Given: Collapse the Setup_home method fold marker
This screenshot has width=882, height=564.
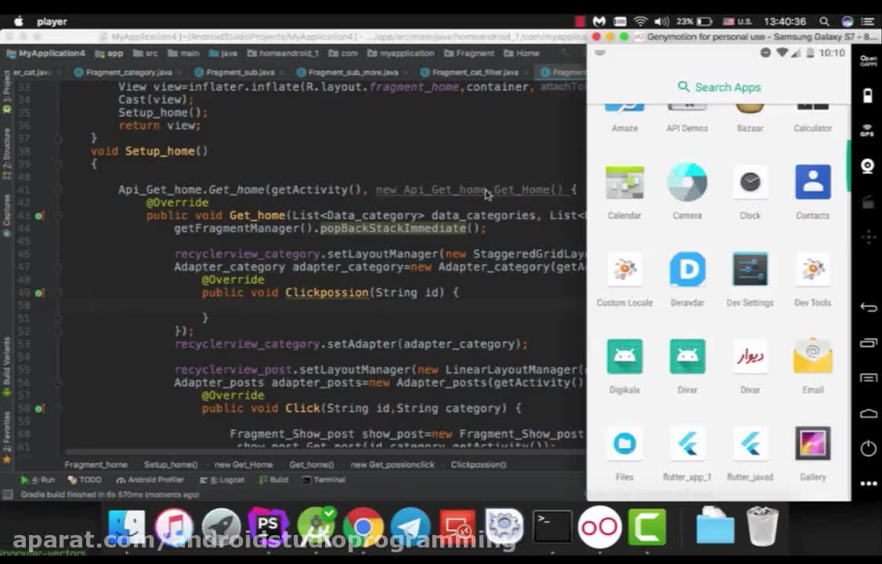Looking at the screenshot, I should (x=59, y=151).
